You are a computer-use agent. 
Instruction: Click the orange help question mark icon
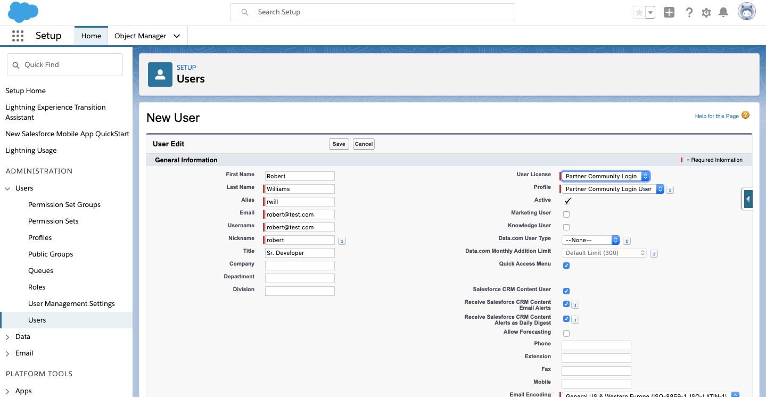(x=745, y=115)
